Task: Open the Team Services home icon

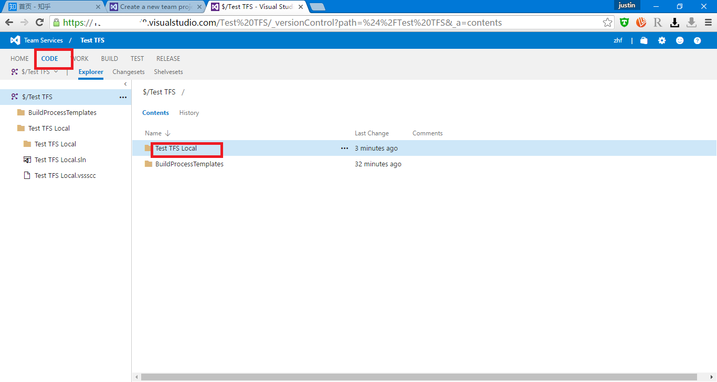Action: click(x=14, y=40)
